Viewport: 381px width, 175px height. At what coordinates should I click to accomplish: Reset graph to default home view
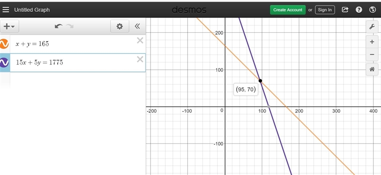(372, 69)
